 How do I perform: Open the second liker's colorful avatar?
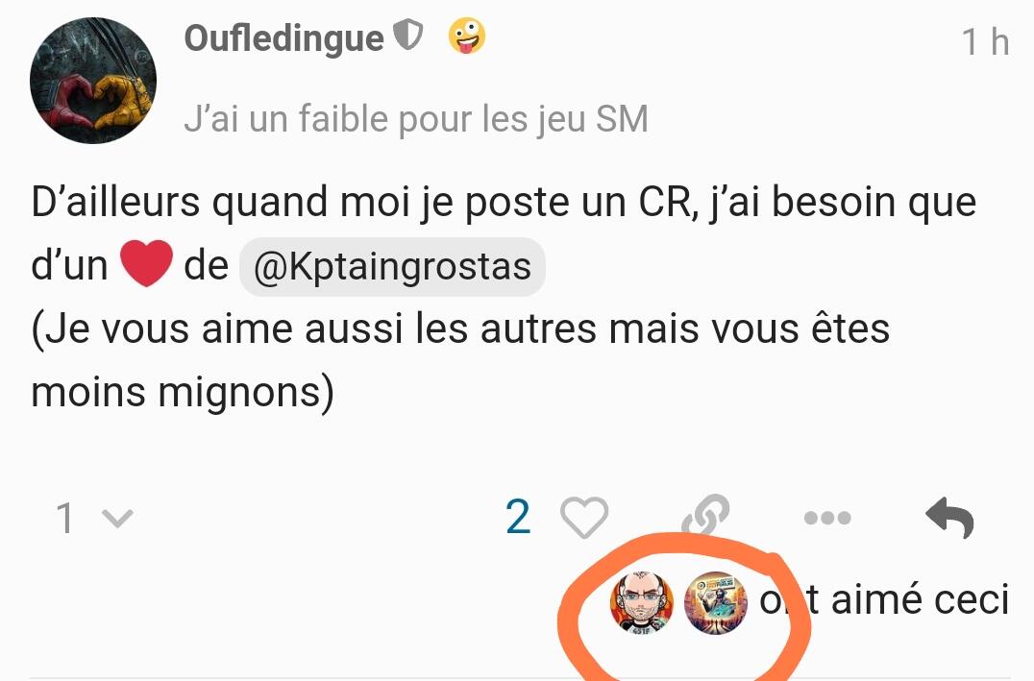[x=716, y=602]
